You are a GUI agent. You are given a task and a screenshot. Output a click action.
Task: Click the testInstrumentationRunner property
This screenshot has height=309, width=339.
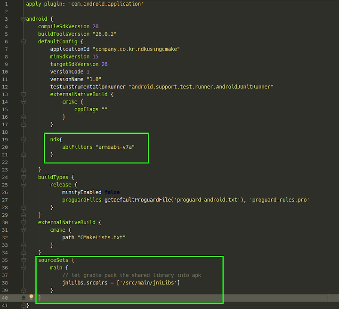pyautogui.click(x=88, y=87)
